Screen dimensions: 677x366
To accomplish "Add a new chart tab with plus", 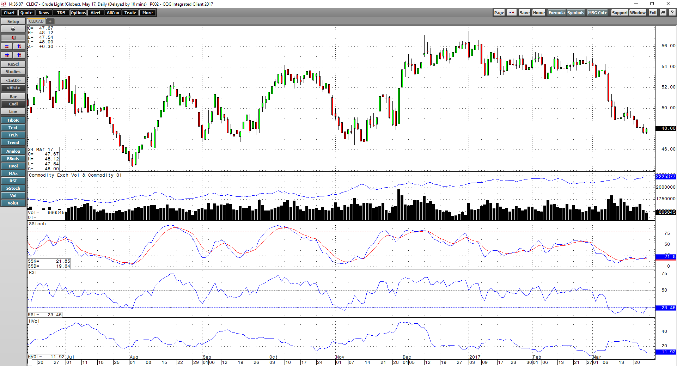I will [50, 22].
